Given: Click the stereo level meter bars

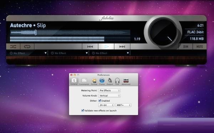Looking at the screenshot, I should click(x=70, y=39).
